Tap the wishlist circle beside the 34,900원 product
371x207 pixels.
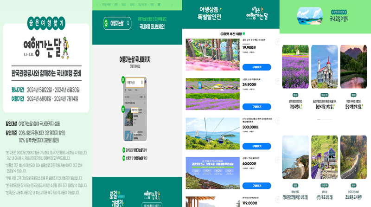277,82
